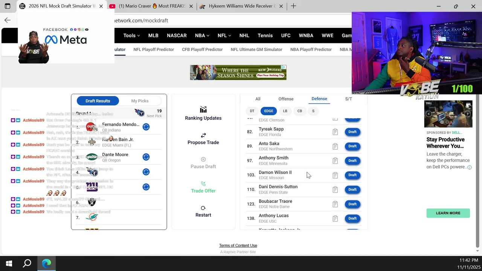Click Learn More on Dell ad
This screenshot has width=482, height=271.
[448, 213]
